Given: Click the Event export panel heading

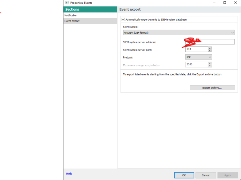Looking at the screenshot, I should pyautogui.click(x=130, y=9).
